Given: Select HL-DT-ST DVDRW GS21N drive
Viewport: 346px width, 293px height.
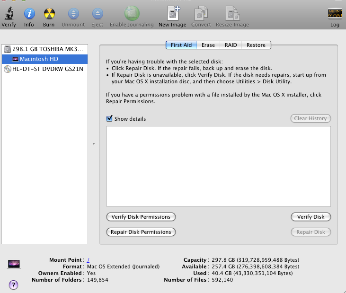Looking at the screenshot, I should (x=44, y=69).
